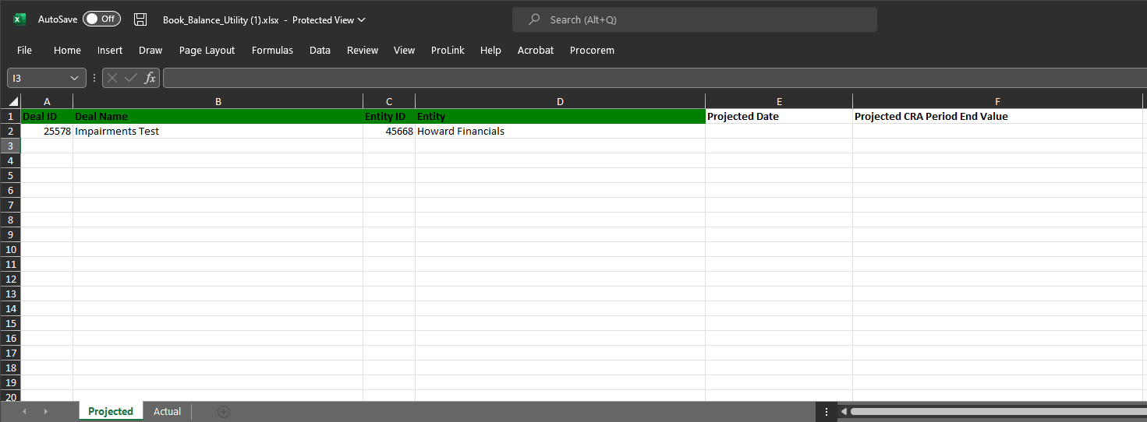The width and height of the screenshot is (1147, 422).
Task: Click the Entity ID header cell
Action: tap(389, 116)
